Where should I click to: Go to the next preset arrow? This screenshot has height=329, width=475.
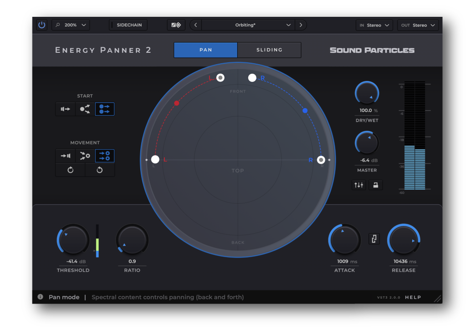(301, 25)
